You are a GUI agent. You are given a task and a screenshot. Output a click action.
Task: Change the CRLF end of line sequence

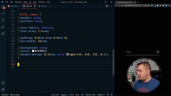coord(77,95)
